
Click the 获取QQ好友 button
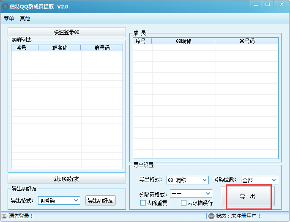67,179
